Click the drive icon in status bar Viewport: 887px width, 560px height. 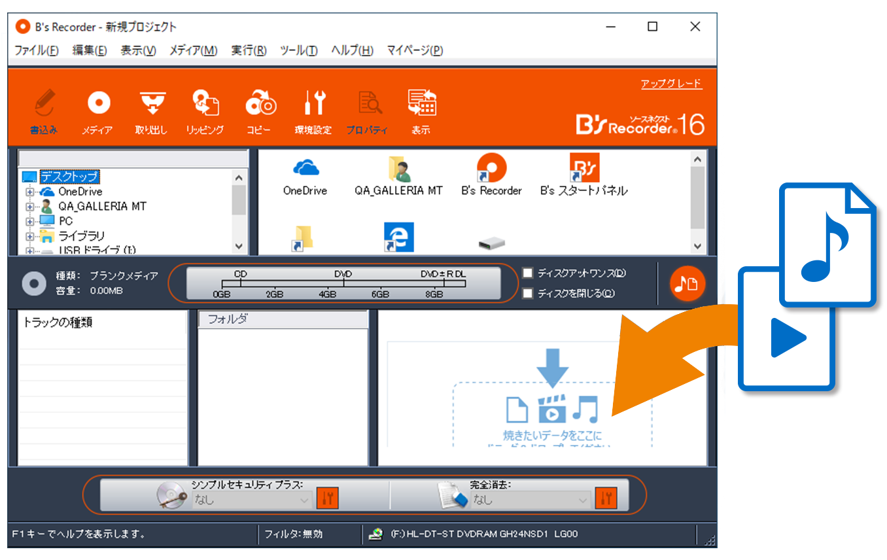(375, 534)
